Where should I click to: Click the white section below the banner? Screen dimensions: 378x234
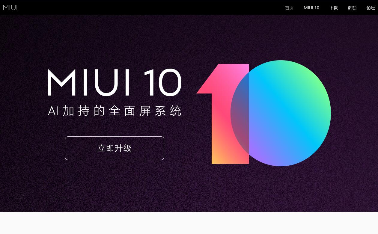[x=189, y=223]
